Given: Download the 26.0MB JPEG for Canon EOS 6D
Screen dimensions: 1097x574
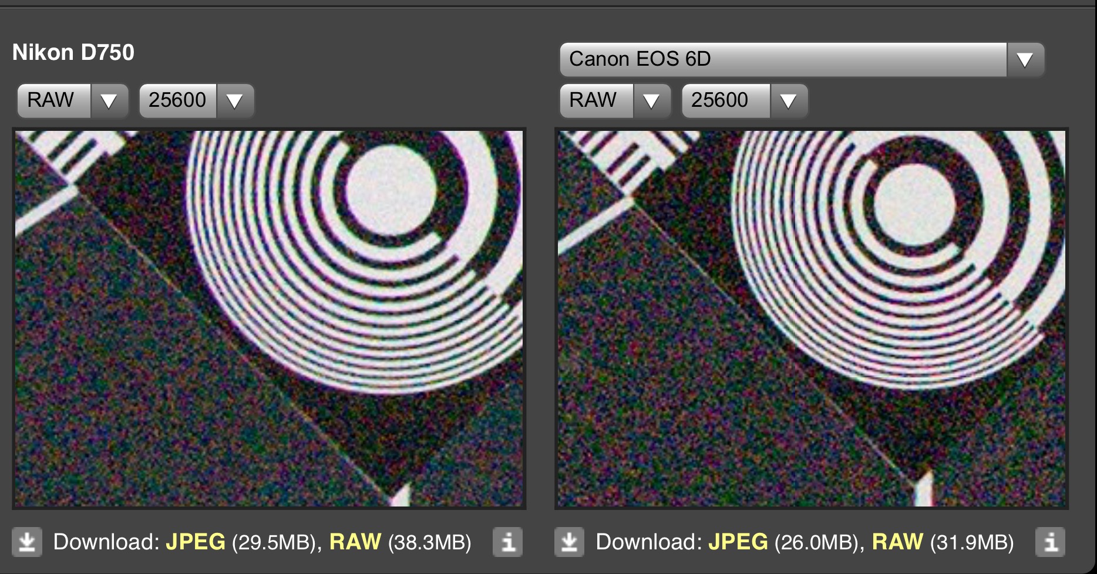Looking at the screenshot, I should (x=738, y=542).
